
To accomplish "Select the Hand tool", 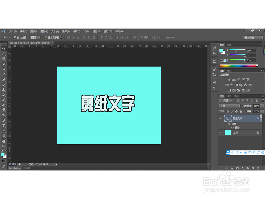I will (4, 141).
